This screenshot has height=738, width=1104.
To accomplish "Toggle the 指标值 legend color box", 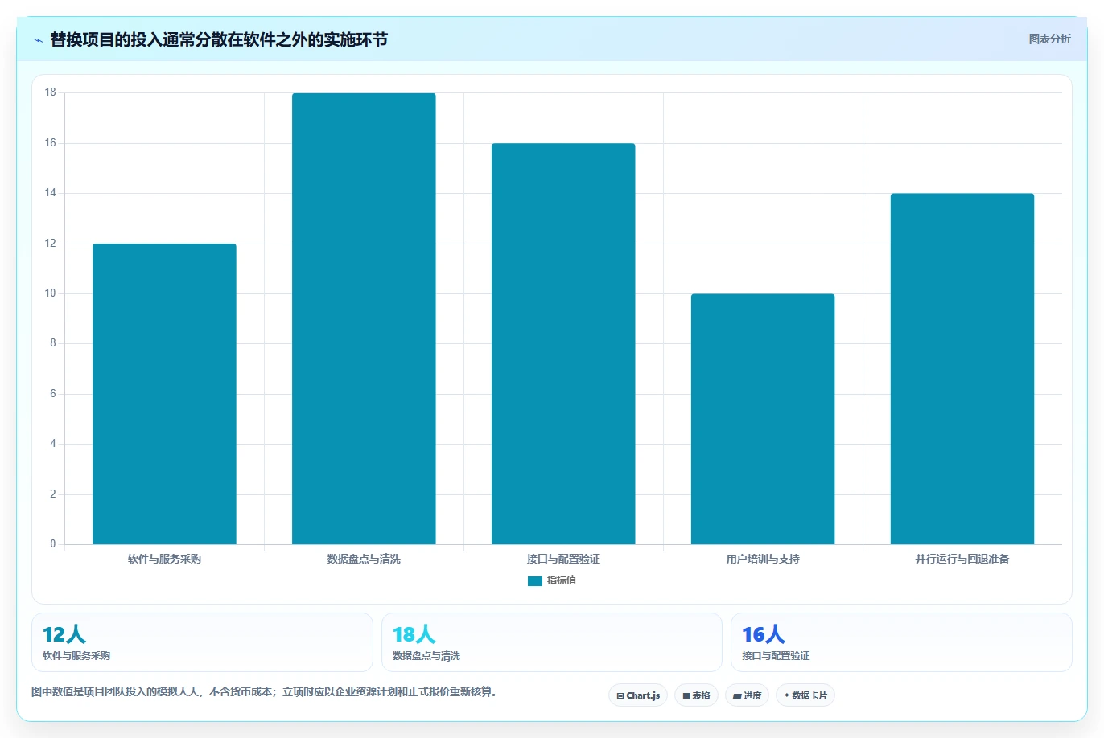I will pos(534,581).
